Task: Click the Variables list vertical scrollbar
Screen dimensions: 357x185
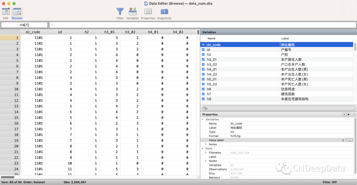Action: [x=355, y=47]
